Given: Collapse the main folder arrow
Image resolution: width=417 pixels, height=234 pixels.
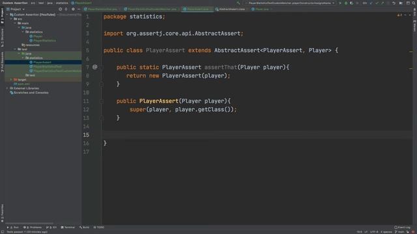Looking at the screenshot, I should click(x=15, y=23).
